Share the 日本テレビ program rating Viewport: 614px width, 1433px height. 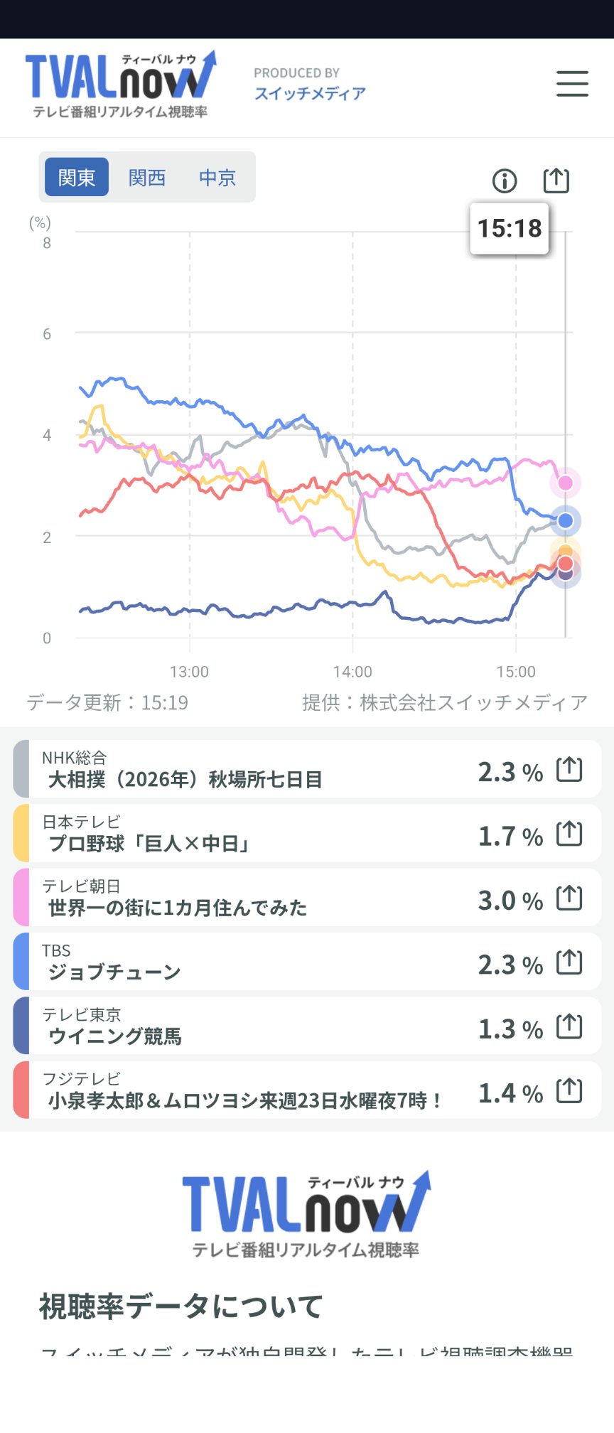click(569, 833)
